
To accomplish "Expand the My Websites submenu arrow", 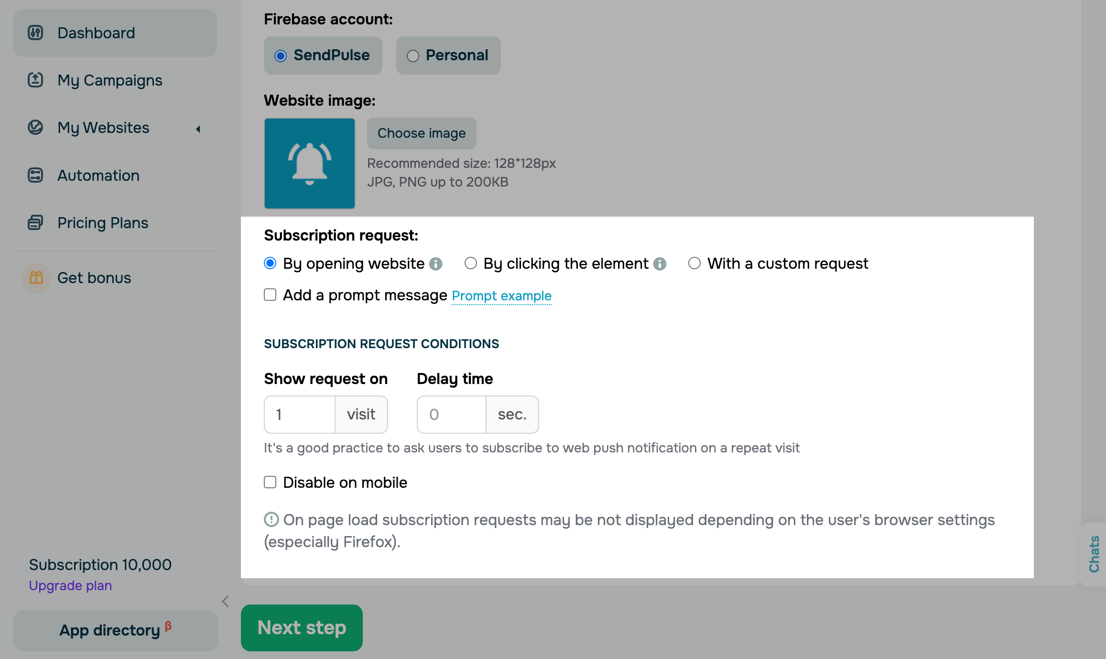I will [x=198, y=129].
